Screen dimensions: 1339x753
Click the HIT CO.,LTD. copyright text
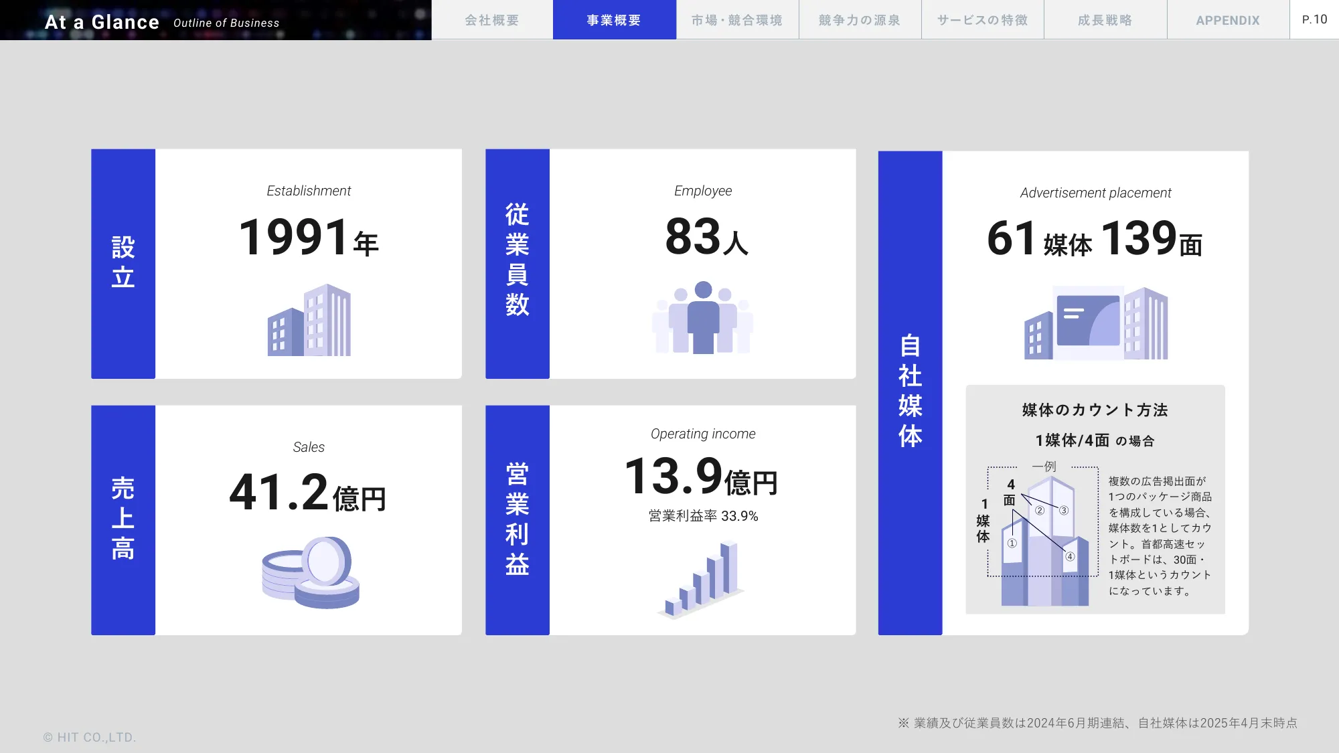[x=90, y=737]
